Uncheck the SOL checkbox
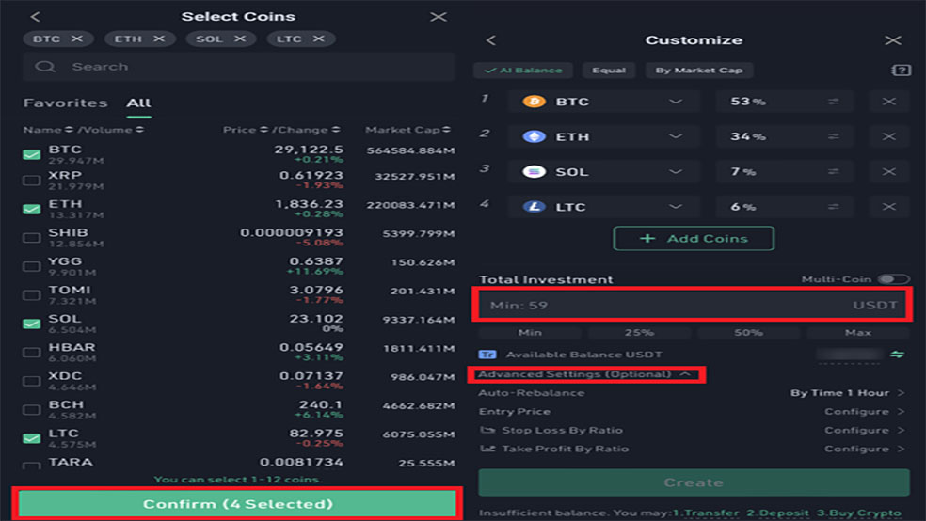This screenshot has width=926, height=521. (31, 324)
